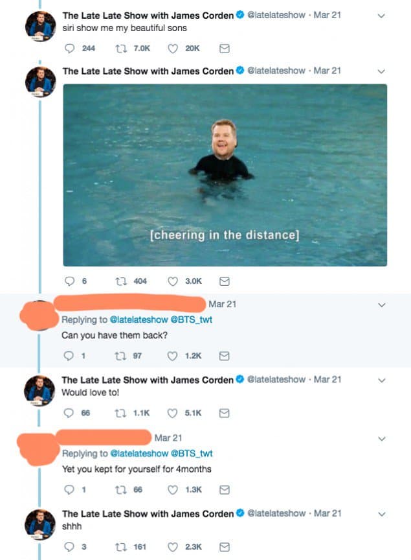Retweet the "siri show me my beautiful sons" tweet
411x560 pixels.
point(120,48)
